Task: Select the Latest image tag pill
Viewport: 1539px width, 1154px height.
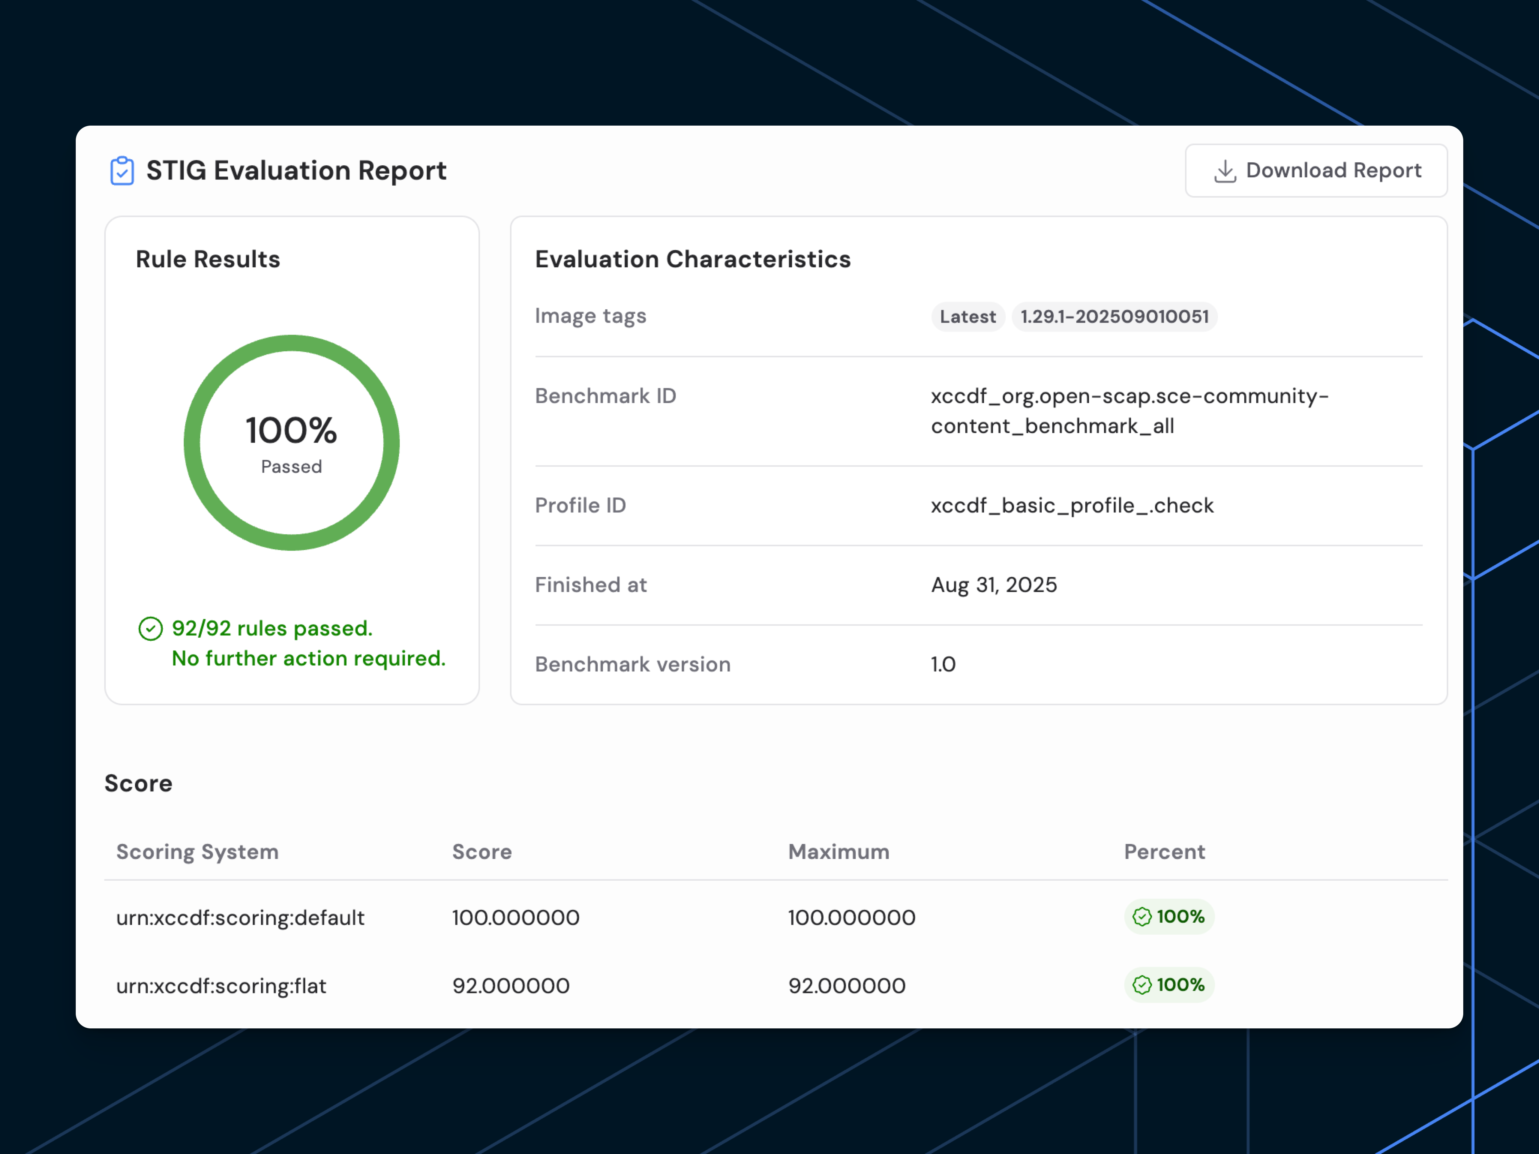Action: point(967,316)
